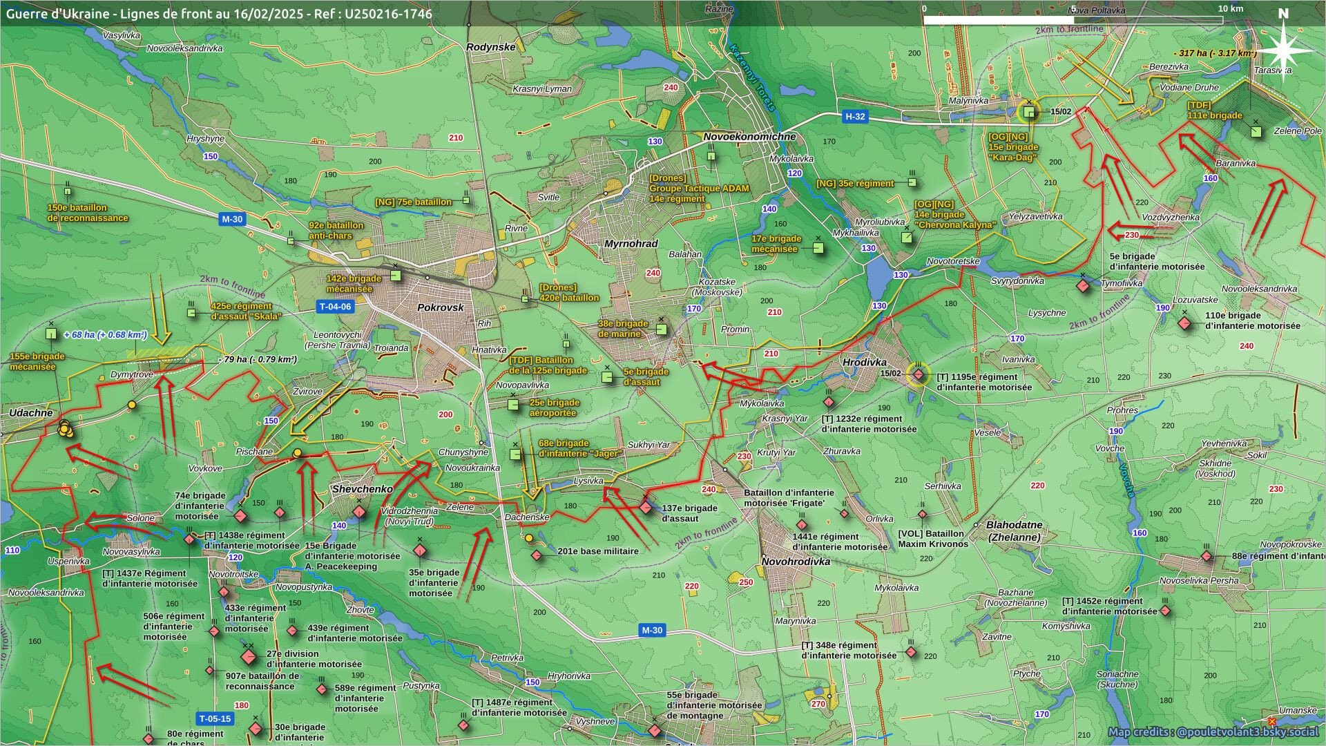Screen dimensions: 1326x746
Task: Click the Zvirove village label
Action: [307, 392]
